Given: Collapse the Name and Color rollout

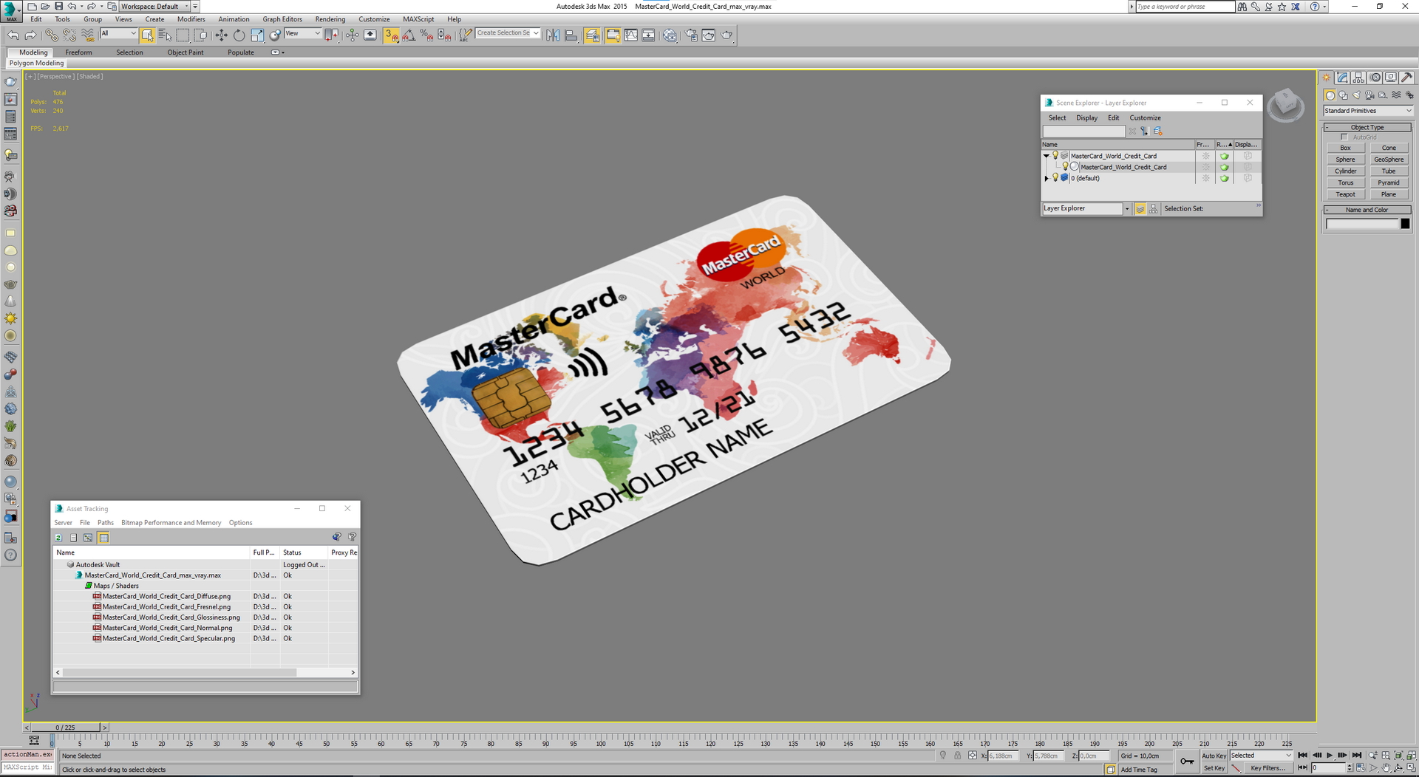Looking at the screenshot, I should [1367, 210].
